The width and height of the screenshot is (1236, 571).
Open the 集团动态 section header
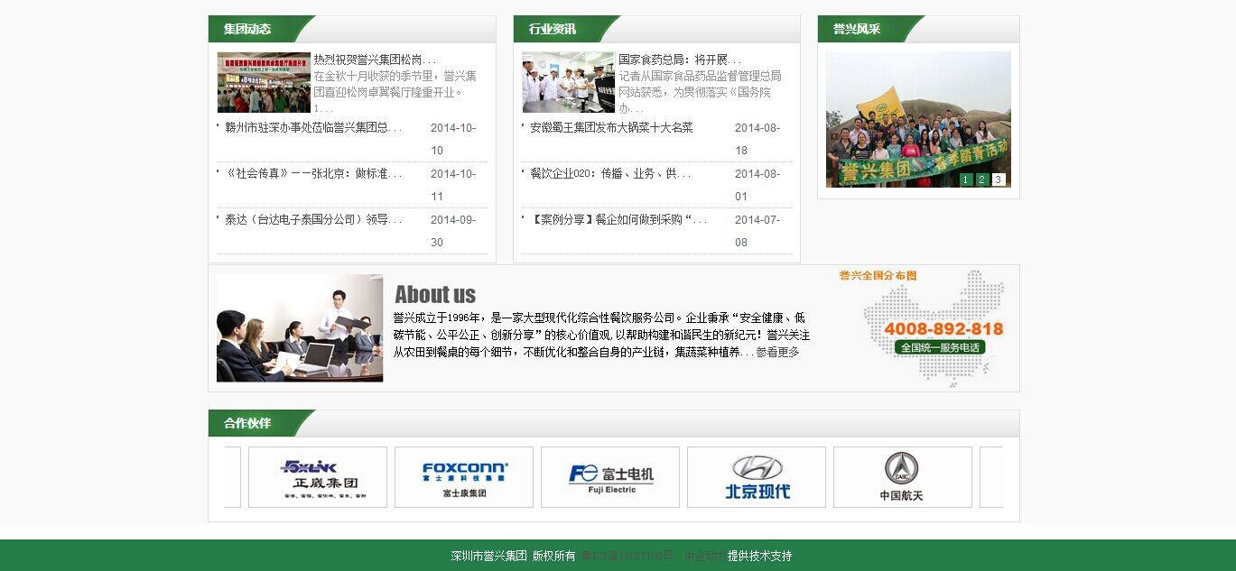pyautogui.click(x=247, y=29)
